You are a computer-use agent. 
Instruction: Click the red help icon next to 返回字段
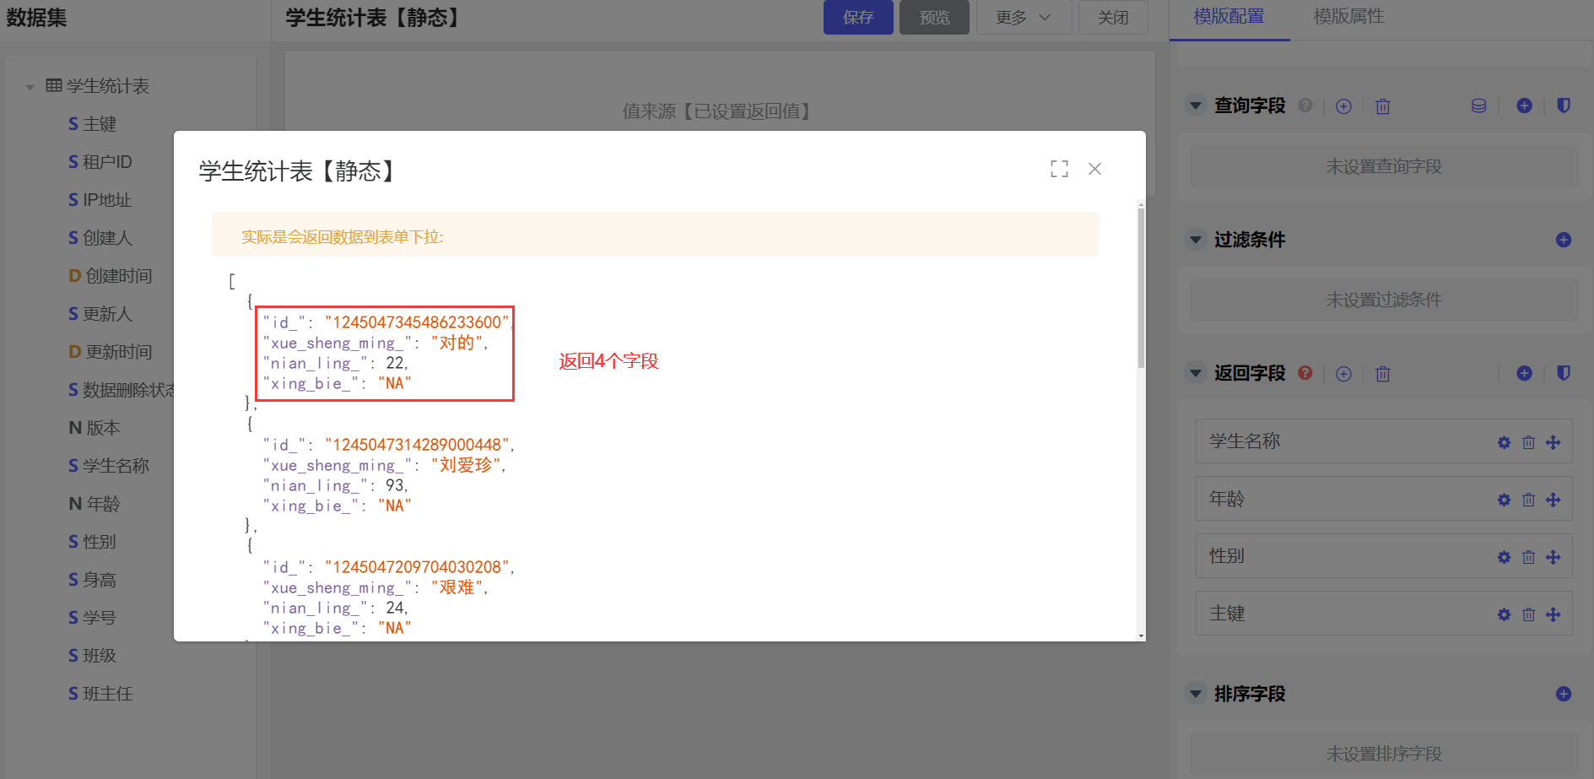(1305, 373)
